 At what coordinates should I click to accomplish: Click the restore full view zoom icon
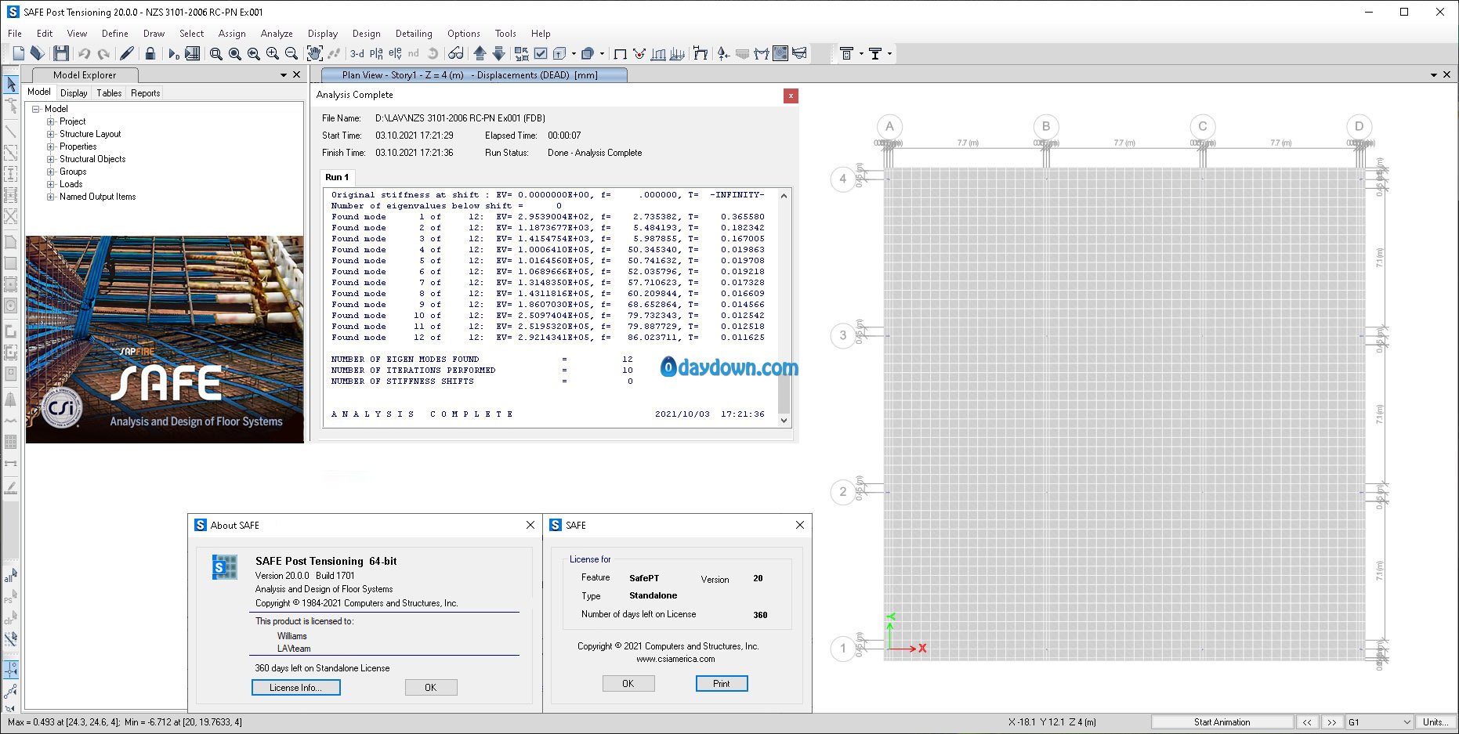235,53
